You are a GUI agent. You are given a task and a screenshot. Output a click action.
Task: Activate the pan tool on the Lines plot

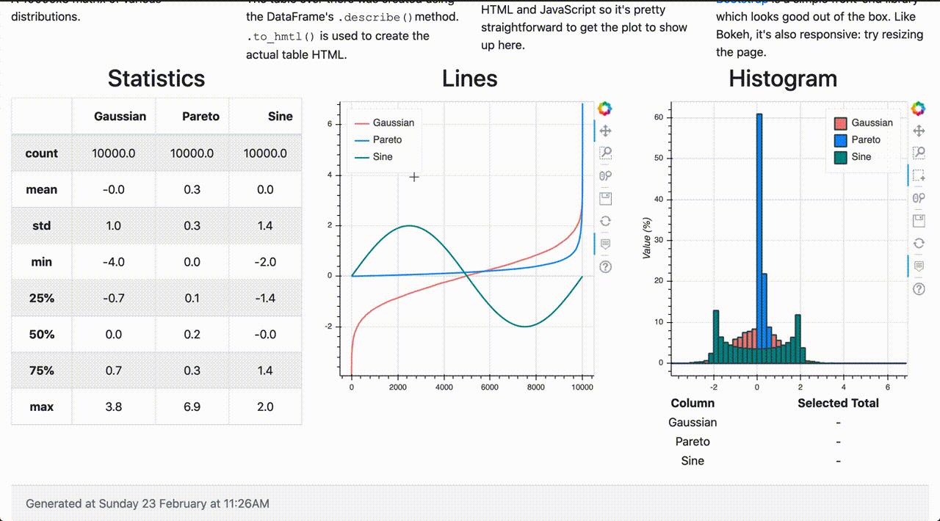click(604, 131)
